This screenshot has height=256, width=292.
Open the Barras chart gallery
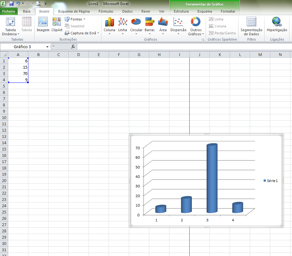150,26
